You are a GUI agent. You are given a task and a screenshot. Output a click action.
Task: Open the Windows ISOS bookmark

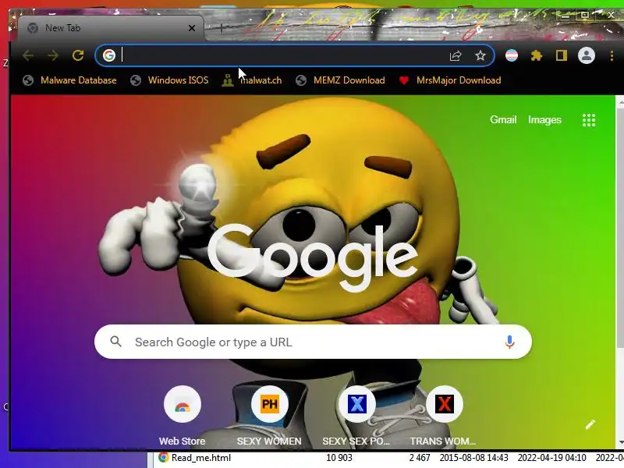point(169,80)
